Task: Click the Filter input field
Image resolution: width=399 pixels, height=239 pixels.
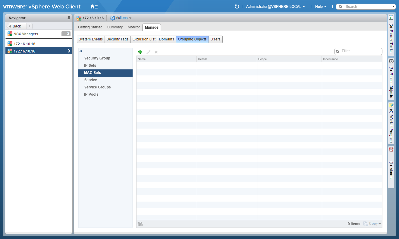Action: tap(360, 51)
